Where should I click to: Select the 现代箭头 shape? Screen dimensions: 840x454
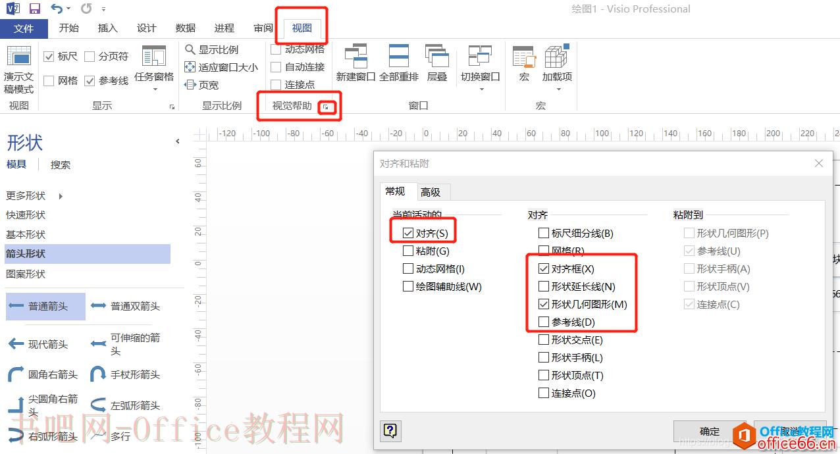pos(38,344)
